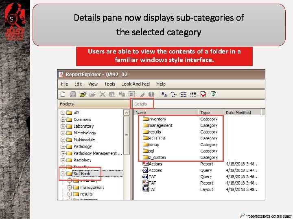
Task: Select the Radiology folder in tree
Action: click(x=82, y=160)
